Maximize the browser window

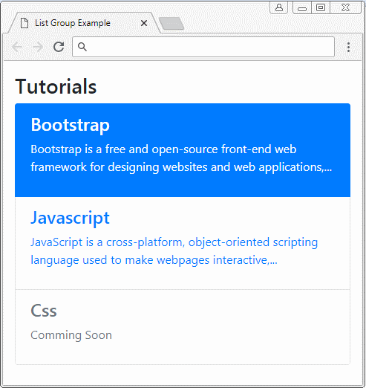[321, 7]
